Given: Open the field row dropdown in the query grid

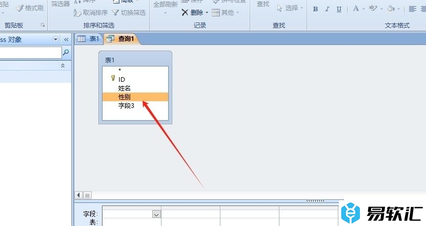Looking at the screenshot, I should (x=156, y=215).
